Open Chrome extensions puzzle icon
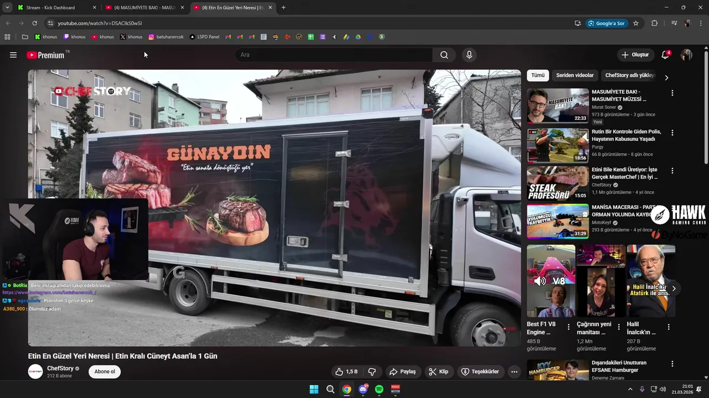 pos(654,23)
